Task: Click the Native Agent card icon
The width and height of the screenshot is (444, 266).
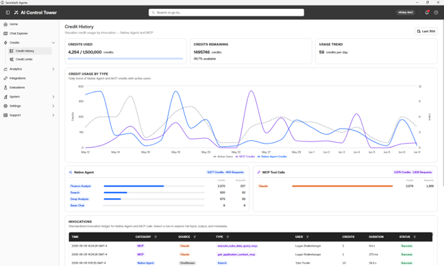Action: 71,172
